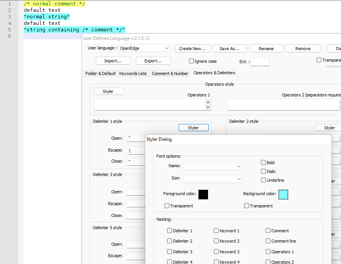Click "default text" on line 4
The height and width of the screenshot is (264, 341).
[42, 23]
